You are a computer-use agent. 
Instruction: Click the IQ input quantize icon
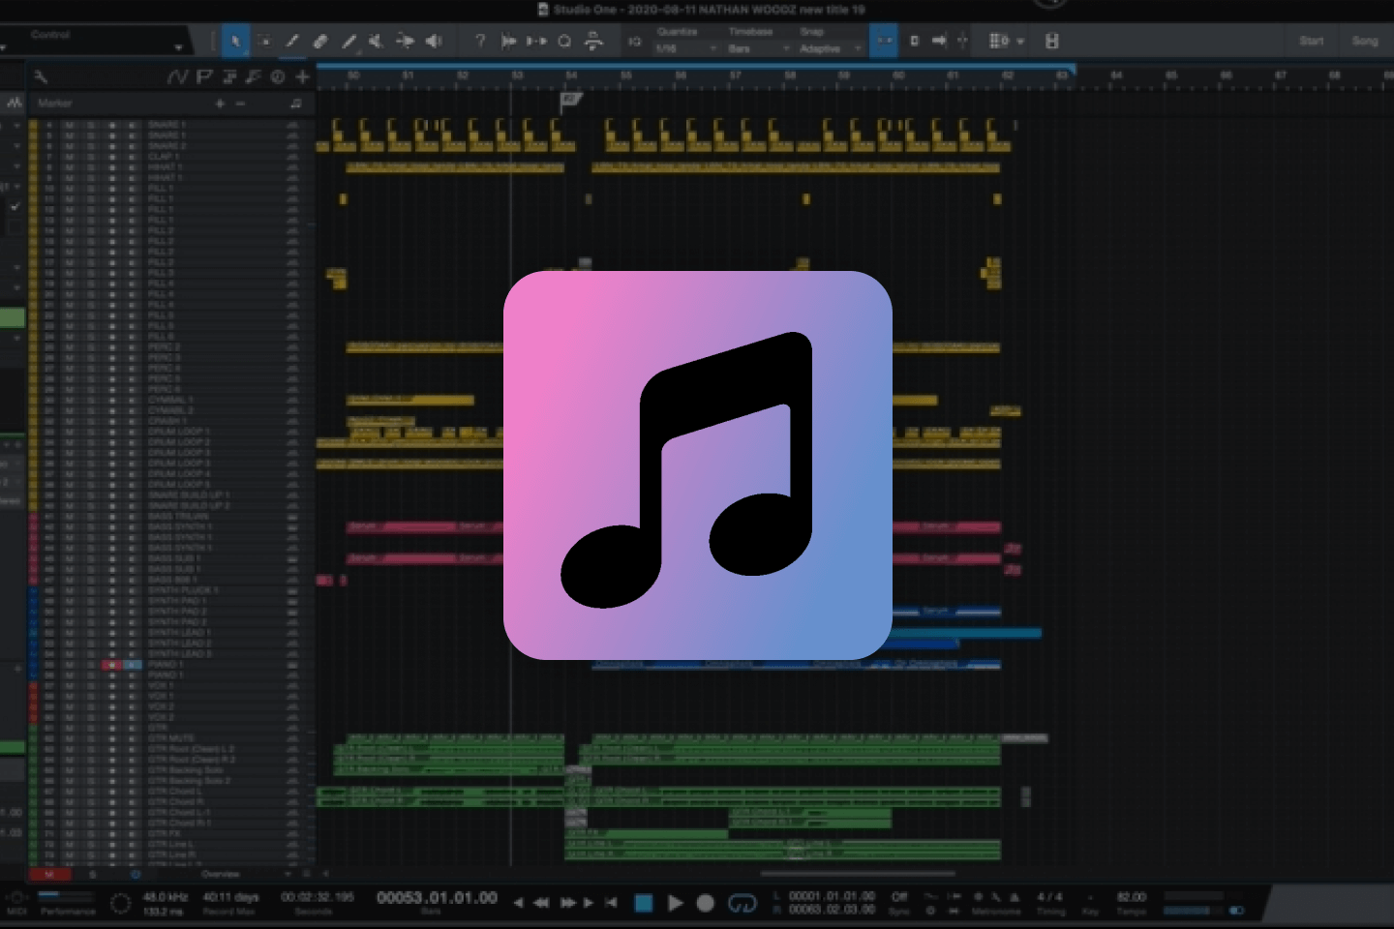(635, 42)
